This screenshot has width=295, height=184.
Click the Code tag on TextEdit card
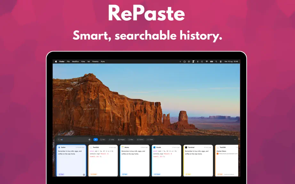(x=93, y=174)
